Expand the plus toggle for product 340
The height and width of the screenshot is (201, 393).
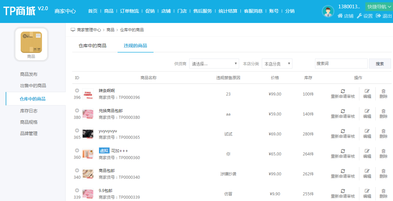click(x=77, y=170)
